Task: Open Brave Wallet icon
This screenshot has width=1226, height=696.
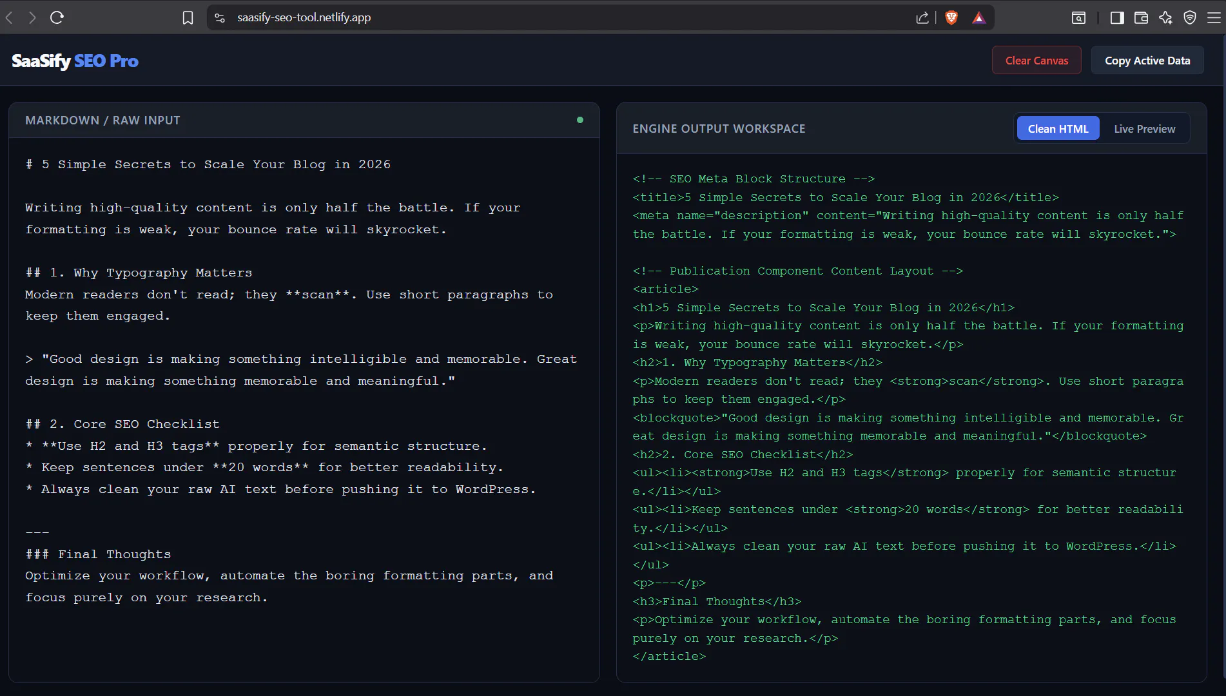Action: pos(1141,17)
